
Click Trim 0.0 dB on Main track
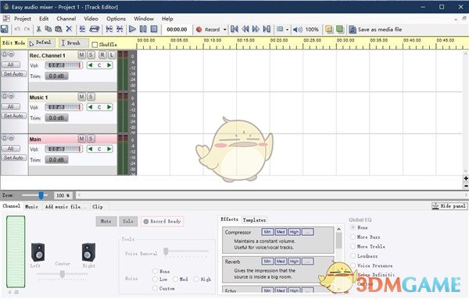(56, 160)
